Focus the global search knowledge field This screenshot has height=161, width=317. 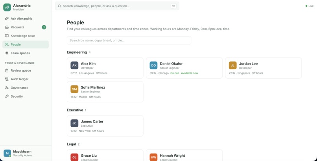pyautogui.click(x=117, y=6)
